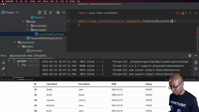Open the Code menu
Screen dimensions: 199x112
[x=39, y=1]
